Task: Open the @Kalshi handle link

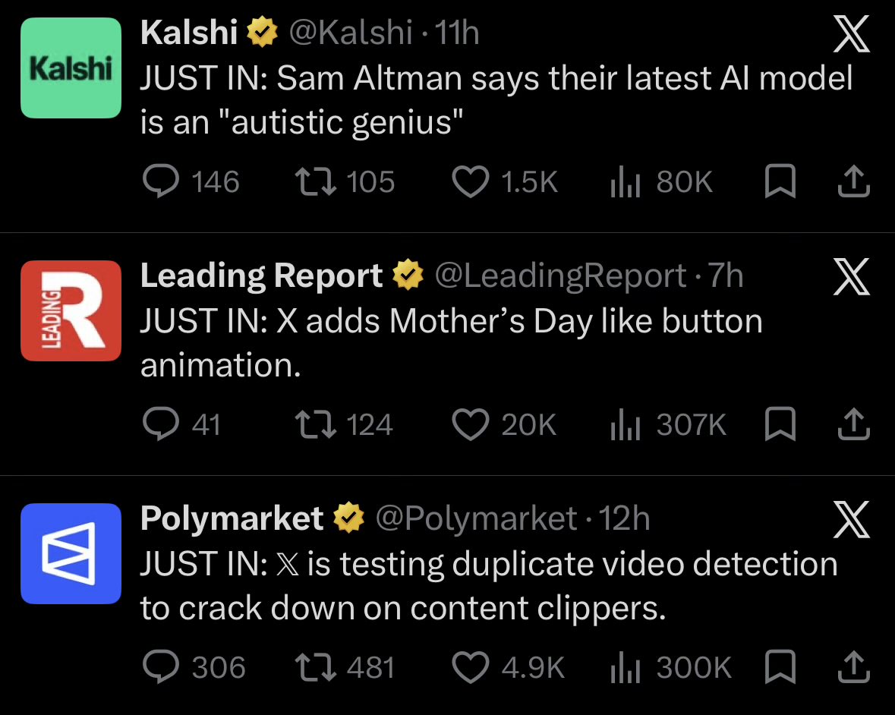Action: pos(351,33)
